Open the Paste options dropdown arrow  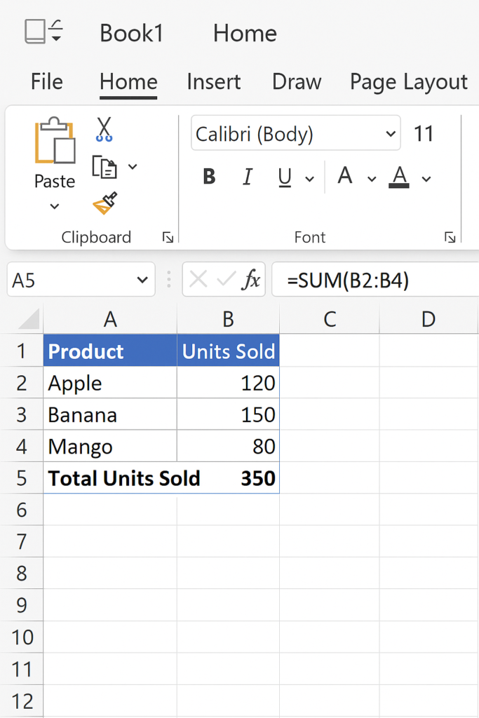[x=55, y=207]
